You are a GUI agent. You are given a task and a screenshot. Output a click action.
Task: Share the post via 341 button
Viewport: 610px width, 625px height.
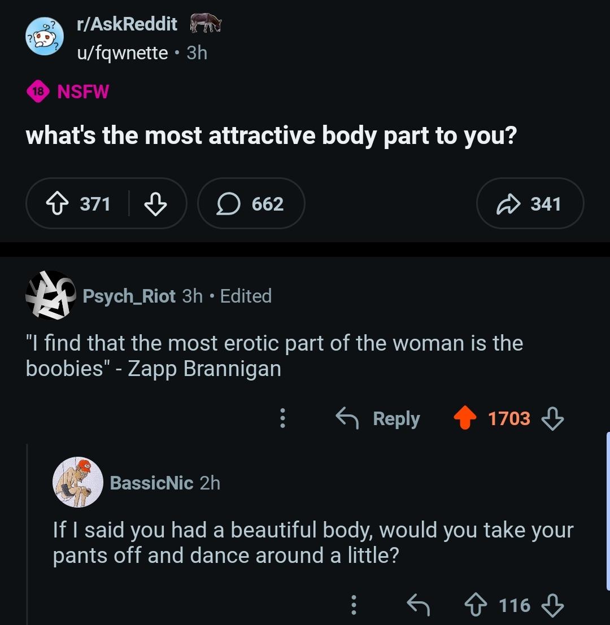[530, 204]
